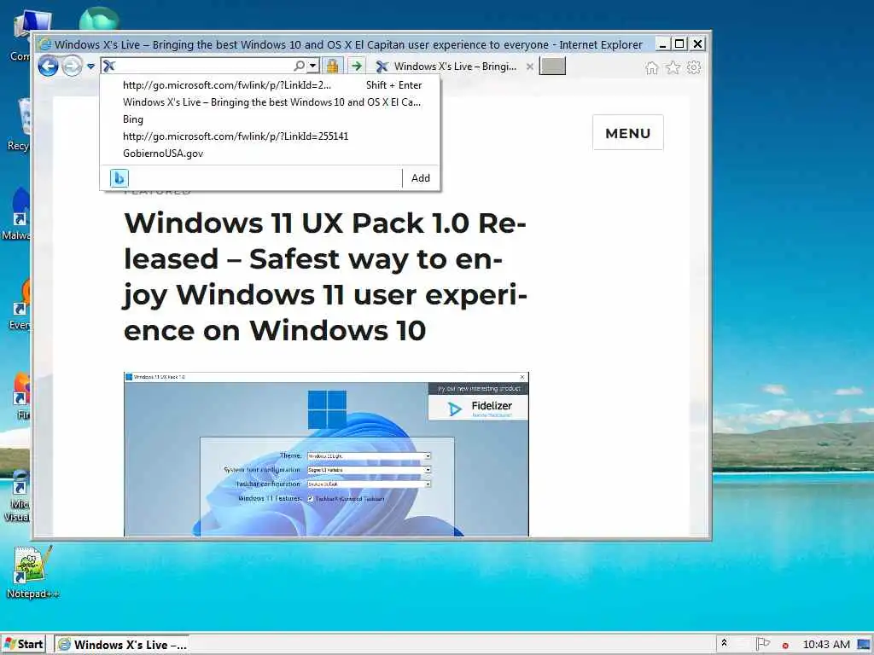
Task: Click the padlock security report icon
Action: coord(332,66)
